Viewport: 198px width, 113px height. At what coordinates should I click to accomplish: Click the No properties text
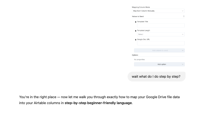[x=139, y=60]
